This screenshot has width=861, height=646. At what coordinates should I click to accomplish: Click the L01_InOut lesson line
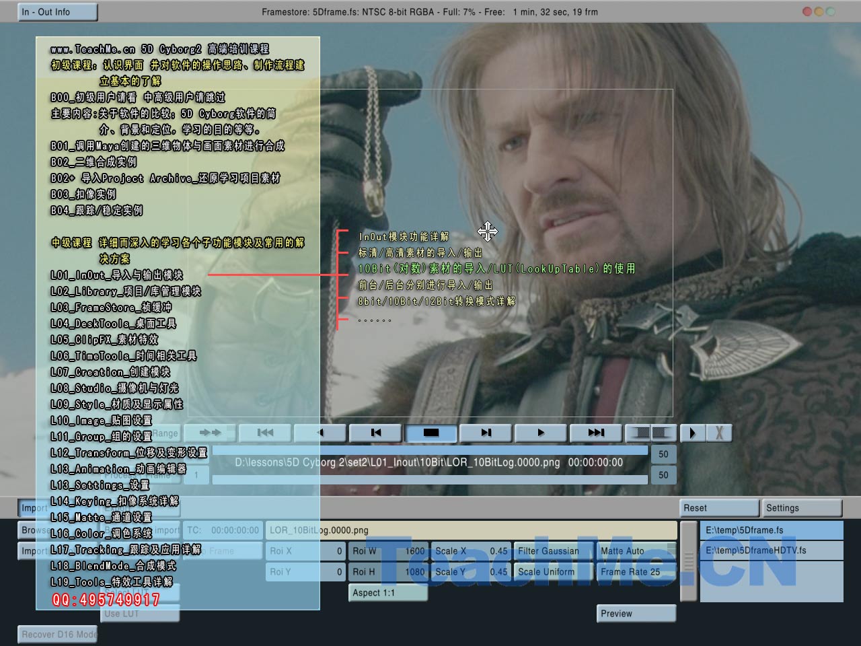pos(116,275)
